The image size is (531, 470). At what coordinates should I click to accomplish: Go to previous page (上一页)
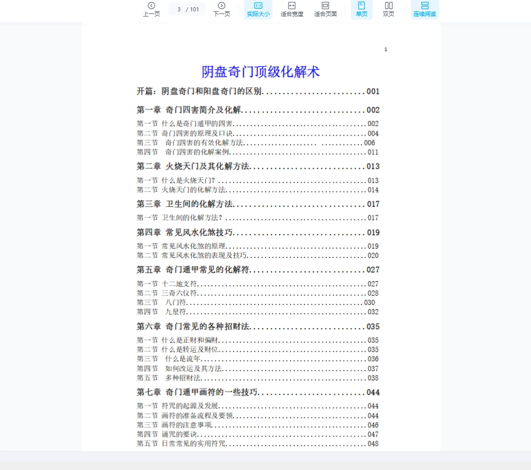tap(151, 9)
